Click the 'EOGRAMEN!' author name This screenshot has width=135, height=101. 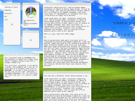(x=28, y=58)
